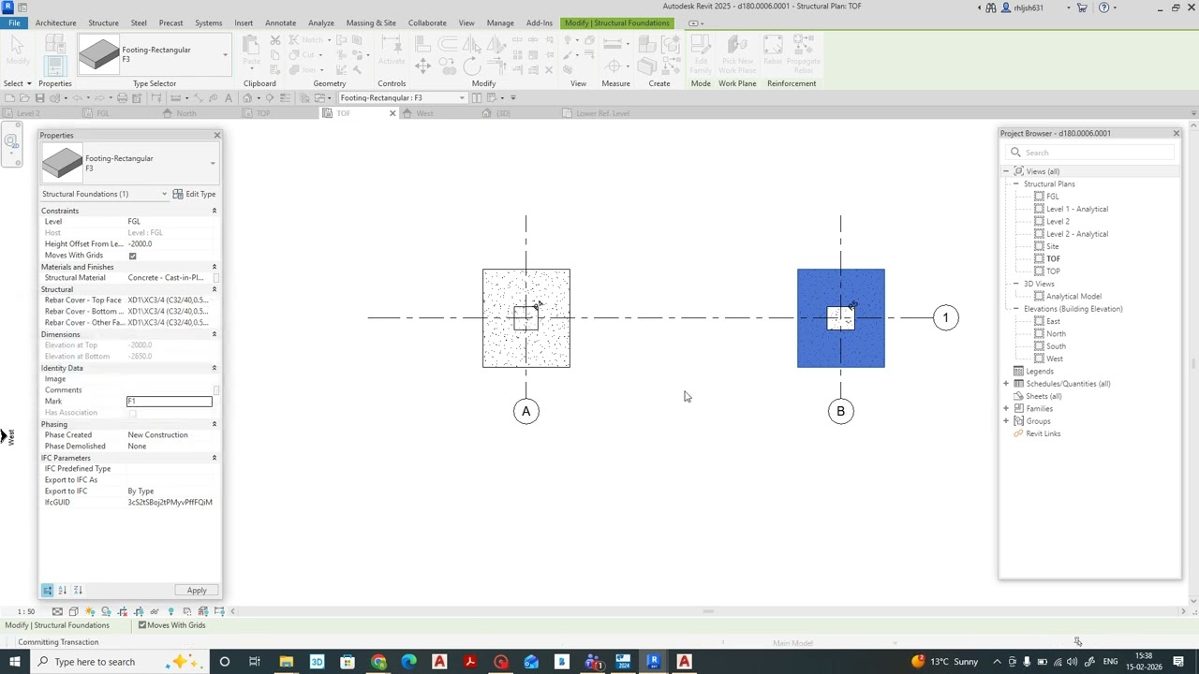Open Chrome from the Windows taskbar

(x=378, y=662)
